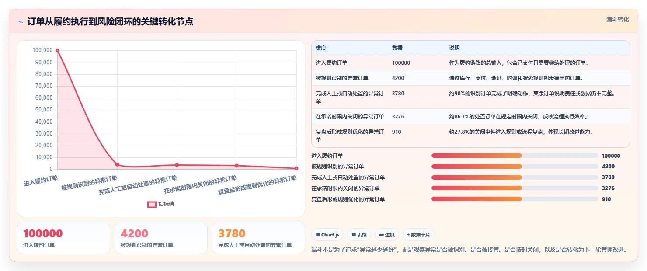Click the progress list value 3276
This screenshot has width=647, height=271.
coord(608,188)
